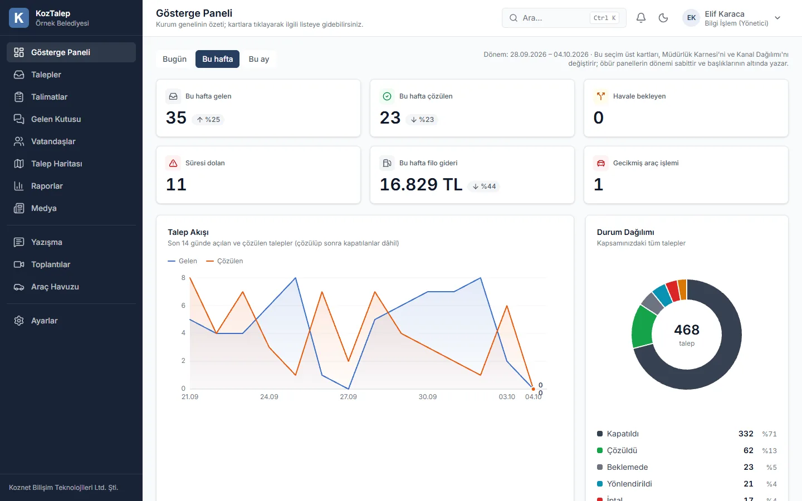Click the Gecikmiş araç işlemi car icon
Viewport: 802px width, 501px height.
click(x=601, y=163)
